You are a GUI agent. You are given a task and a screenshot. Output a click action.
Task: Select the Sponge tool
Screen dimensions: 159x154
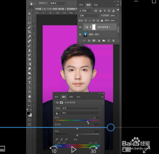30,73
